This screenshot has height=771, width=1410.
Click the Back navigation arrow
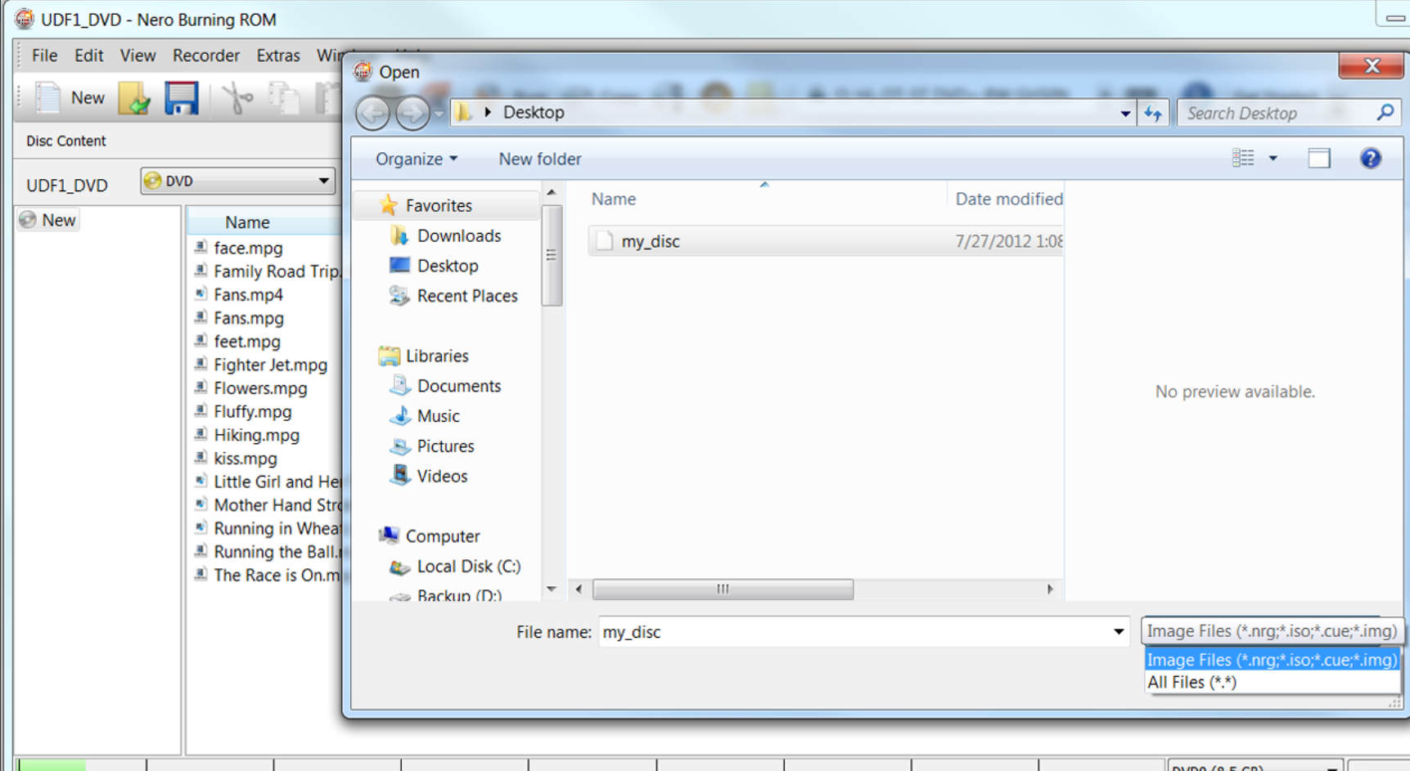[x=373, y=113]
